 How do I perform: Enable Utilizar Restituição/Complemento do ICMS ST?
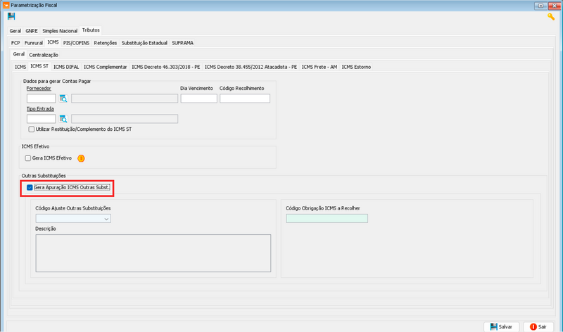(32, 129)
